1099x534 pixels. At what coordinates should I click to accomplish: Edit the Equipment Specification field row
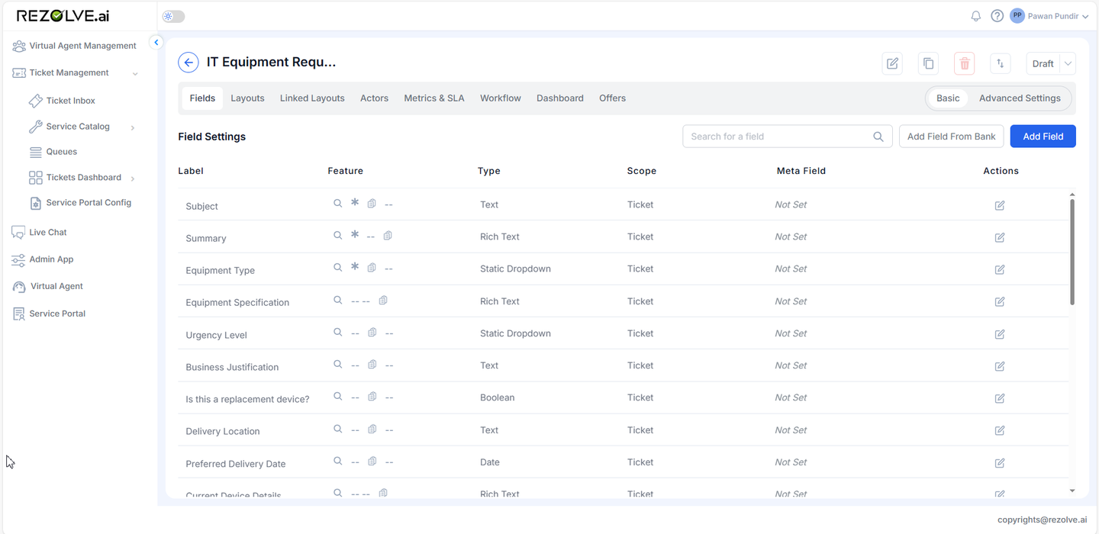point(1000,301)
